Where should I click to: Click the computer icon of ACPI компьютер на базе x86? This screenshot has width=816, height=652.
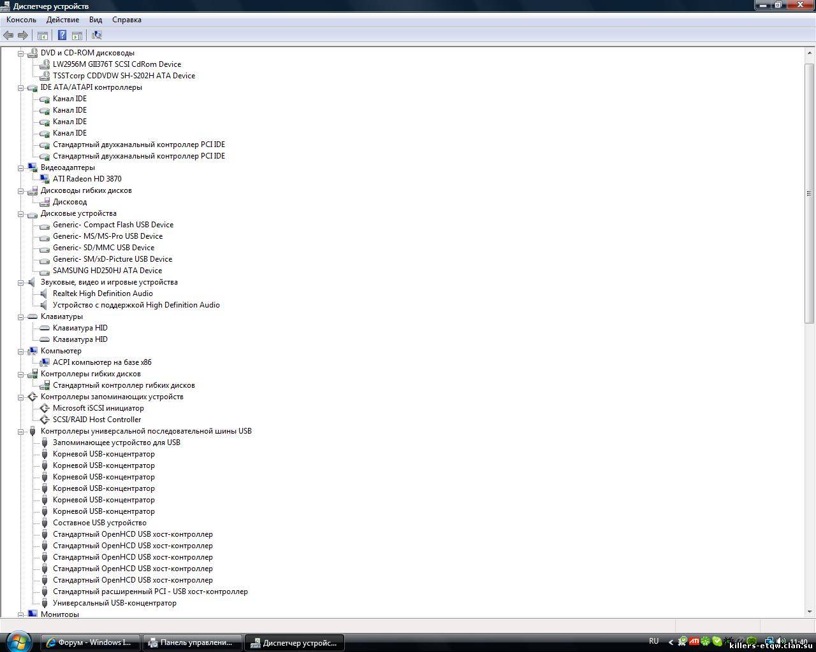tap(45, 362)
